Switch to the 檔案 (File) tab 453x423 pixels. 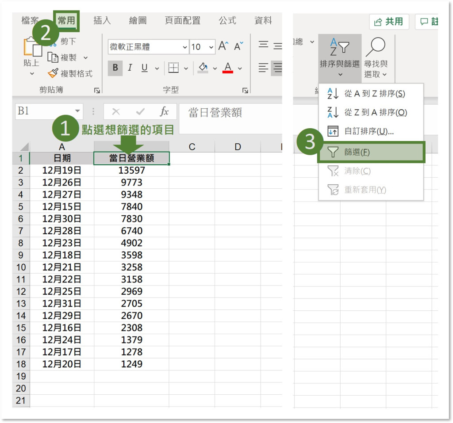30,20
